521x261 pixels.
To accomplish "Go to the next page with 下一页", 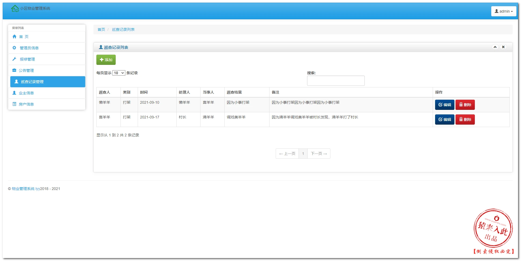I will click(x=319, y=154).
